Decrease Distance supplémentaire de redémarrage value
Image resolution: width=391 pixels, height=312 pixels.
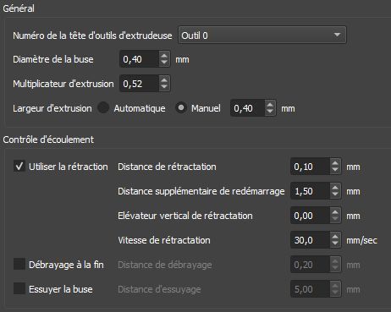[x=335, y=194]
